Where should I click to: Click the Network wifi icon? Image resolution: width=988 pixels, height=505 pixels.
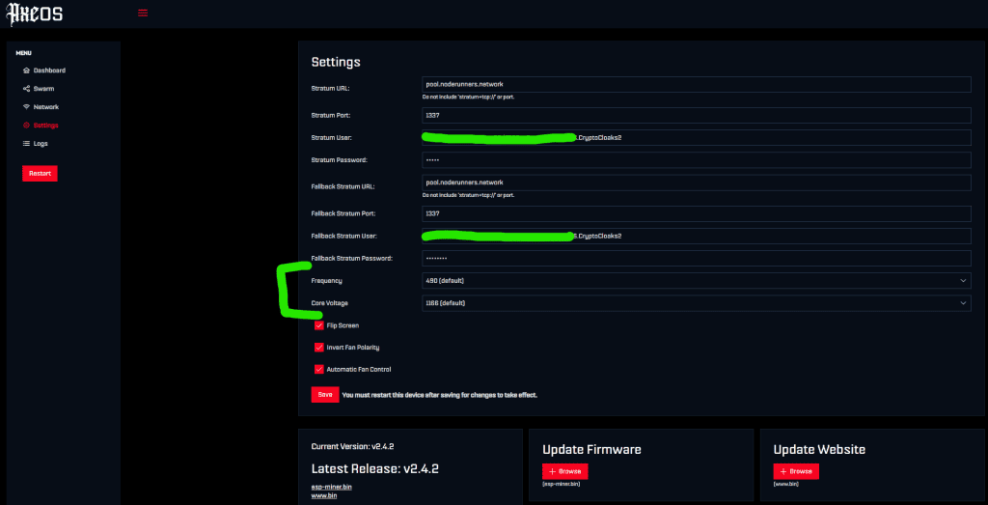(26, 106)
